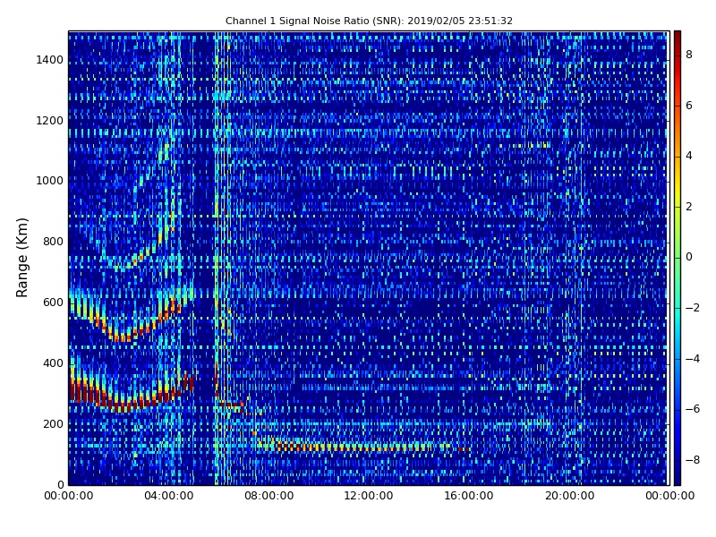The image size is (716, 537).
Task: Click the 1200 range tick label
Action: point(50,121)
